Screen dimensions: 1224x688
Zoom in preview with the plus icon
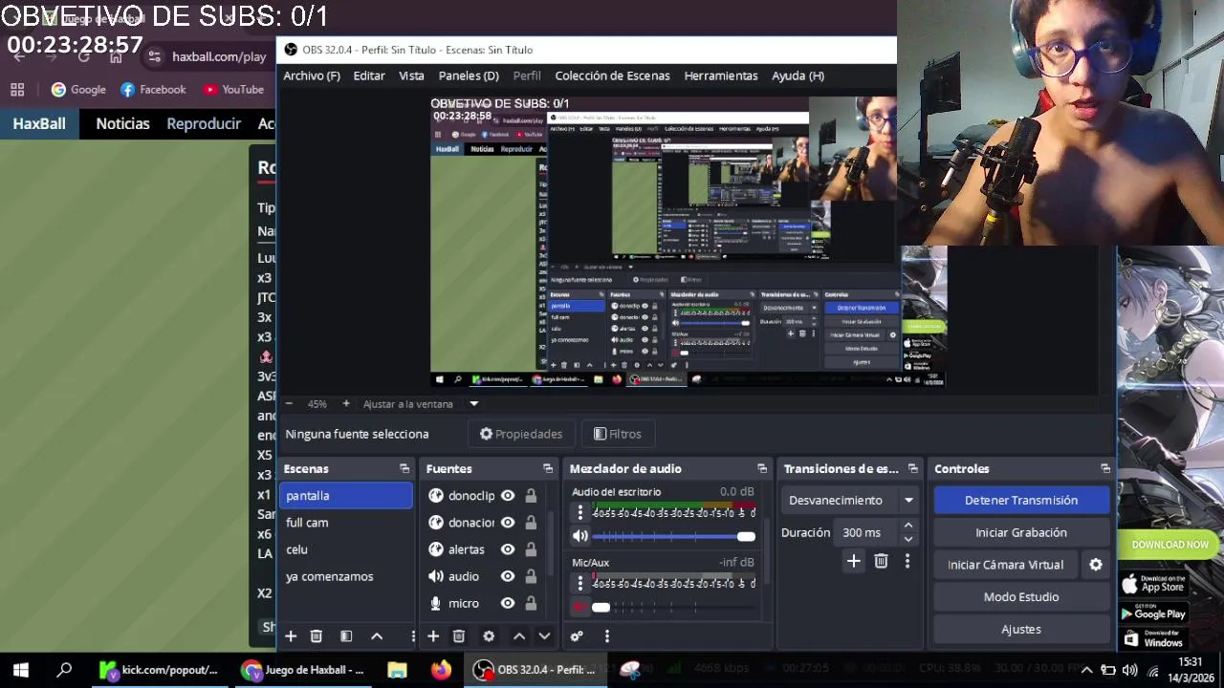(x=346, y=404)
